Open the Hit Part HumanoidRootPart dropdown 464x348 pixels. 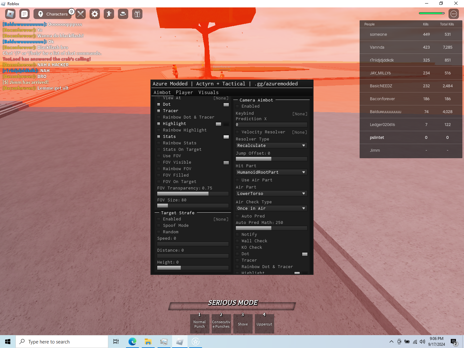tap(272, 172)
